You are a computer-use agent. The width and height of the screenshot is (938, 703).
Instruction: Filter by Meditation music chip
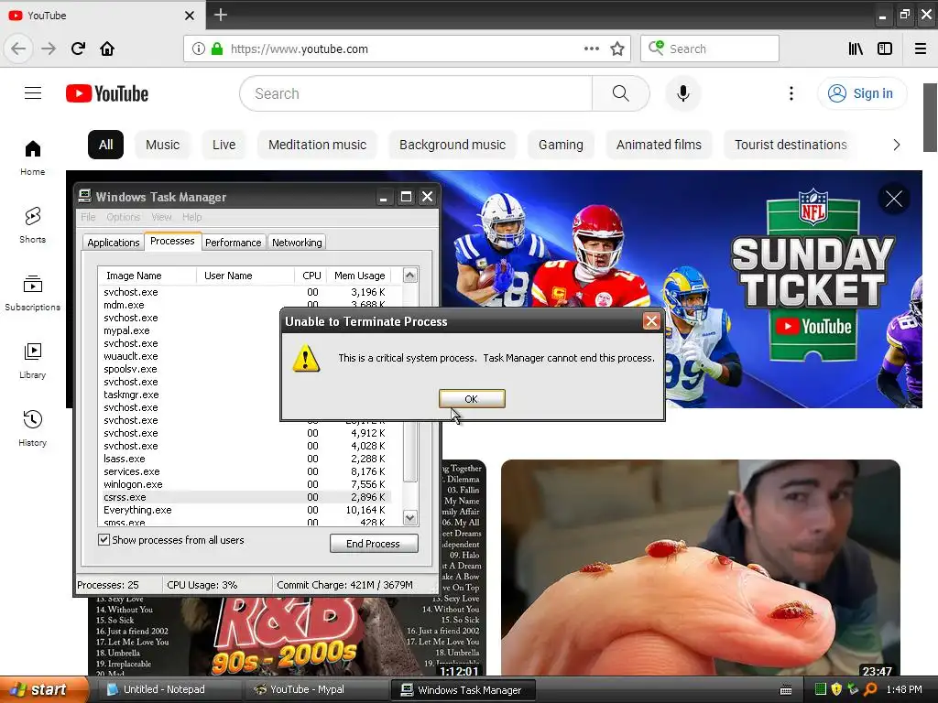click(x=317, y=145)
